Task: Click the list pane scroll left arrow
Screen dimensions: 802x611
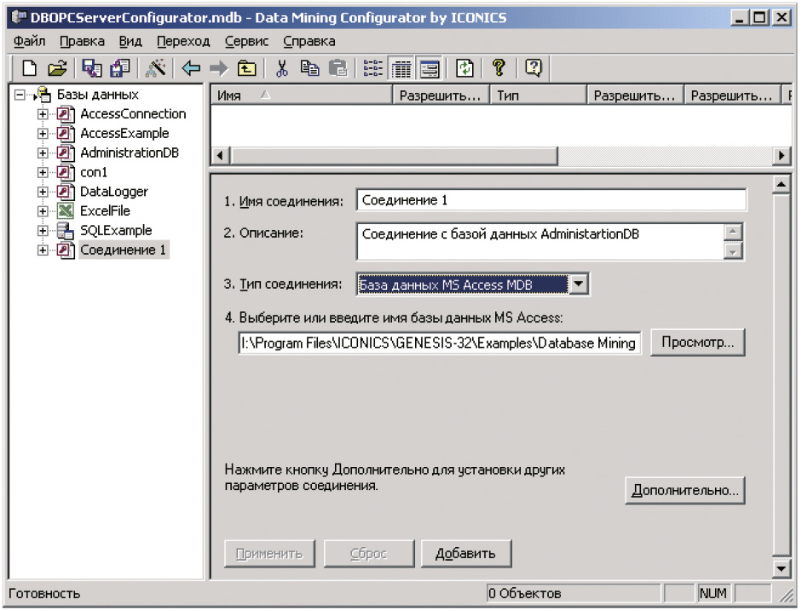Action: click(x=220, y=155)
